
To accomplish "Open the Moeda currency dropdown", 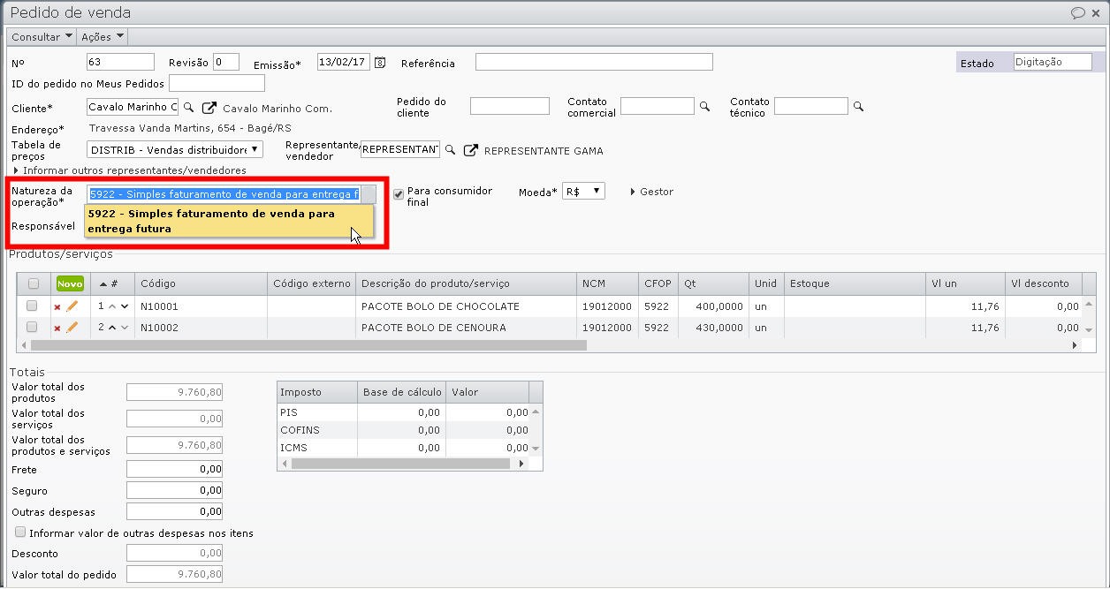I will [583, 191].
